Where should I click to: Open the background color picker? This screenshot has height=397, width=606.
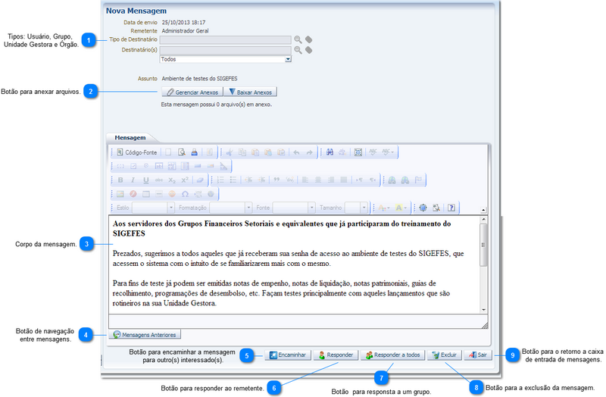coord(401,208)
